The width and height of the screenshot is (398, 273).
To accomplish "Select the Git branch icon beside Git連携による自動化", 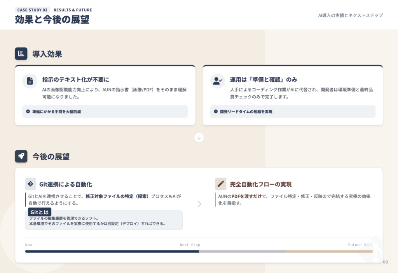I will click(30, 184).
